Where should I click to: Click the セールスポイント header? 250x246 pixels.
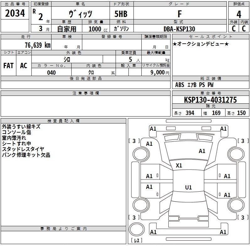(211, 36)
